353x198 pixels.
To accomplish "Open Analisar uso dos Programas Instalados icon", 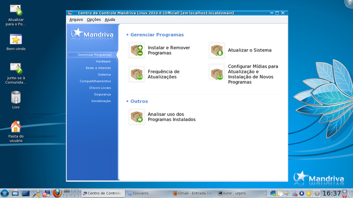I will (x=137, y=117).
